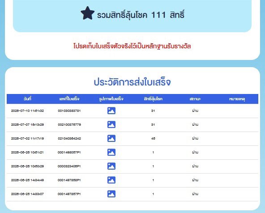Select the 06-25 14:34 timestamp cell

tap(27, 180)
